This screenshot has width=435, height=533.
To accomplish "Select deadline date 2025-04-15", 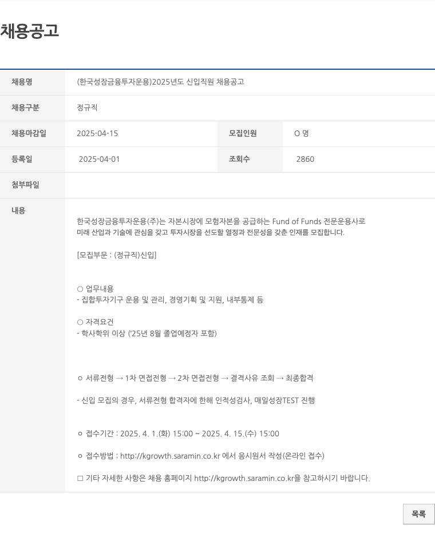I will click(97, 133).
